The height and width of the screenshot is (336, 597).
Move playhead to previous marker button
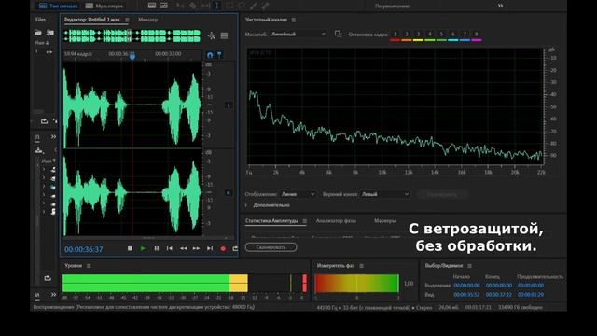(x=170, y=248)
